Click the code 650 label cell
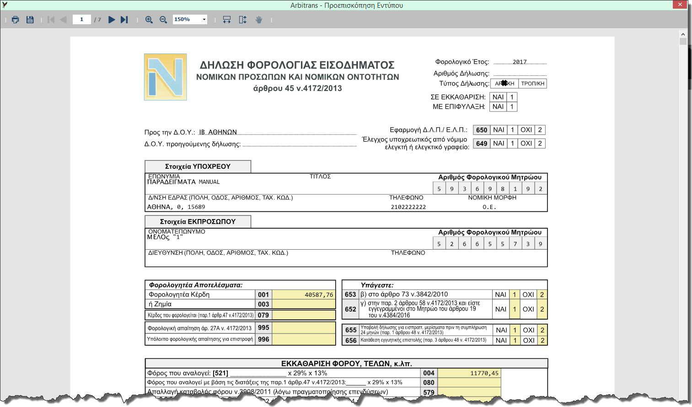 click(x=482, y=130)
